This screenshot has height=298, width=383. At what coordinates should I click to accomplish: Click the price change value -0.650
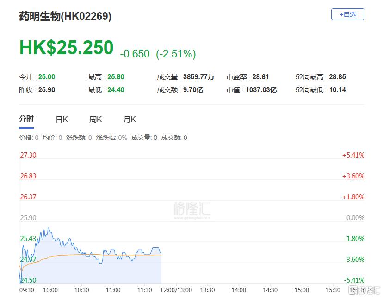click(x=135, y=54)
